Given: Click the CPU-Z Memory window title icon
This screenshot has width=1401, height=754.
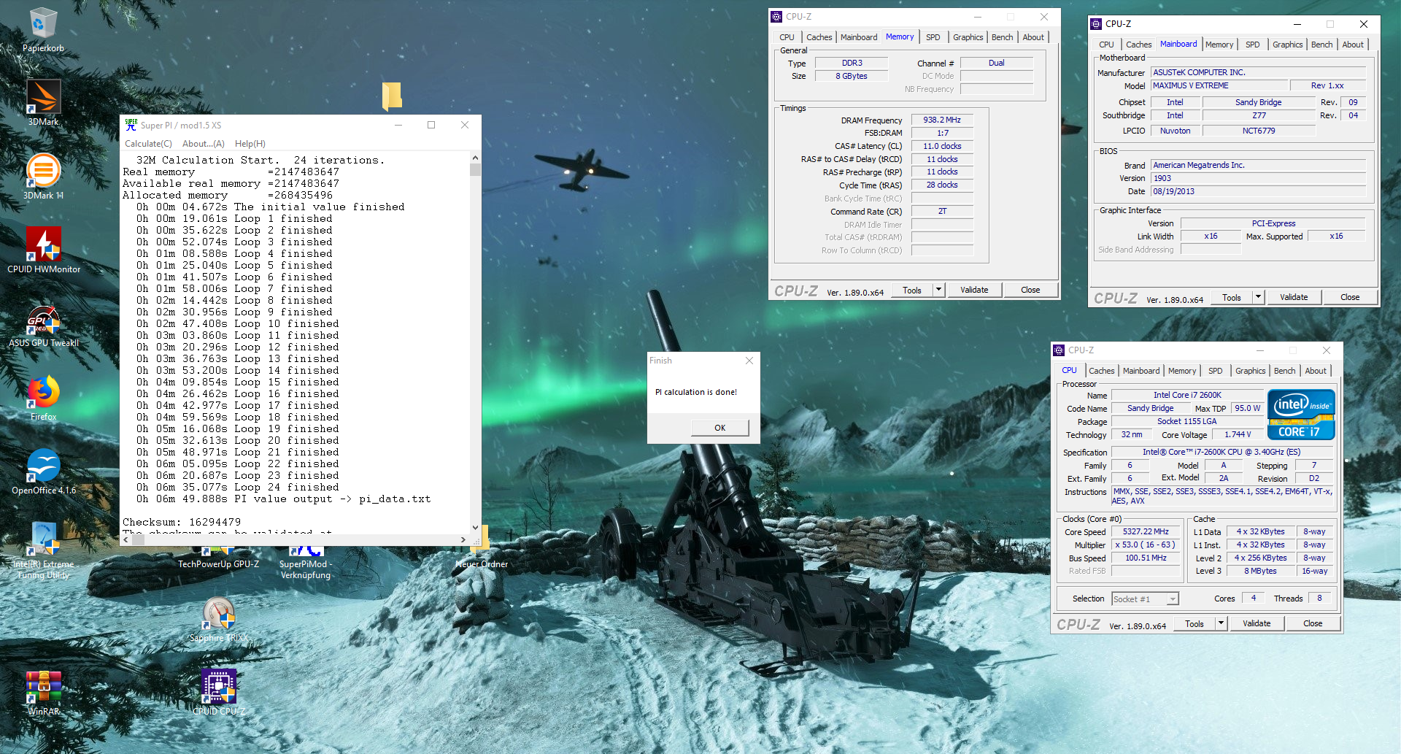Looking at the screenshot, I should [x=776, y=16].
